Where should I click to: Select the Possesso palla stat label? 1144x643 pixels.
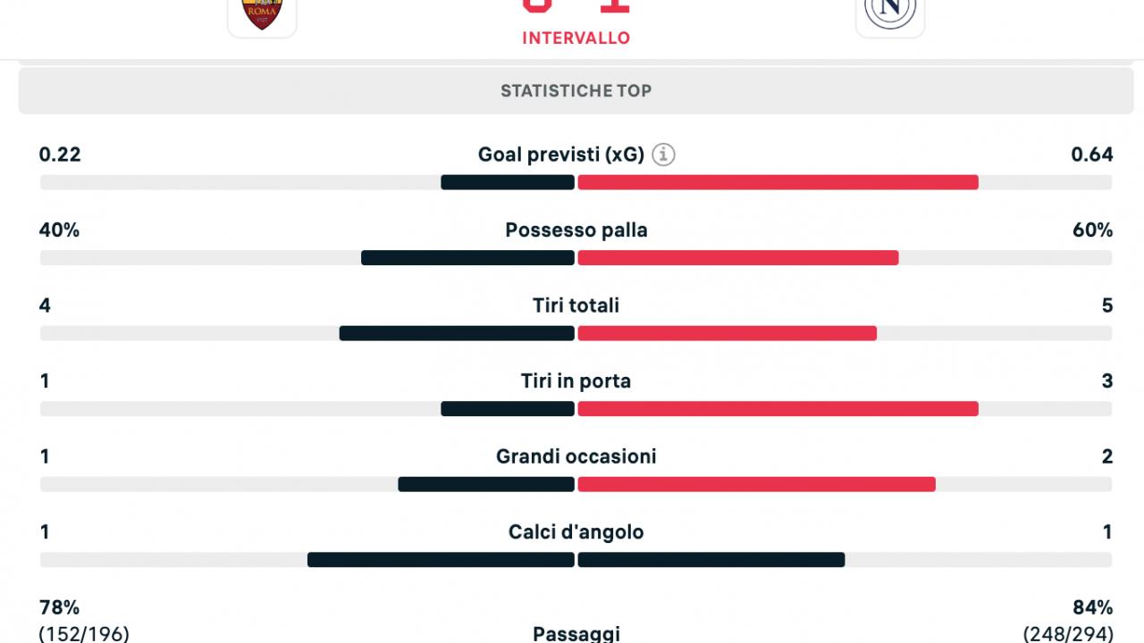[x=576, y=230]
